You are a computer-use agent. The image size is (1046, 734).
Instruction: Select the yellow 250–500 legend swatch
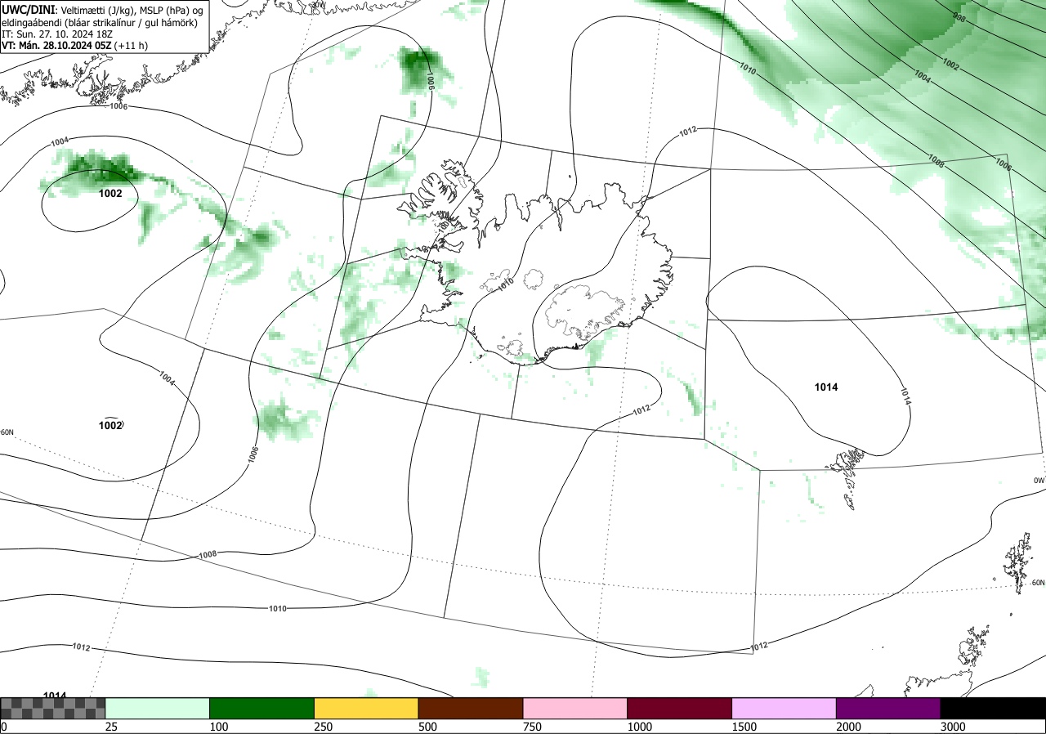coord(366,708)
